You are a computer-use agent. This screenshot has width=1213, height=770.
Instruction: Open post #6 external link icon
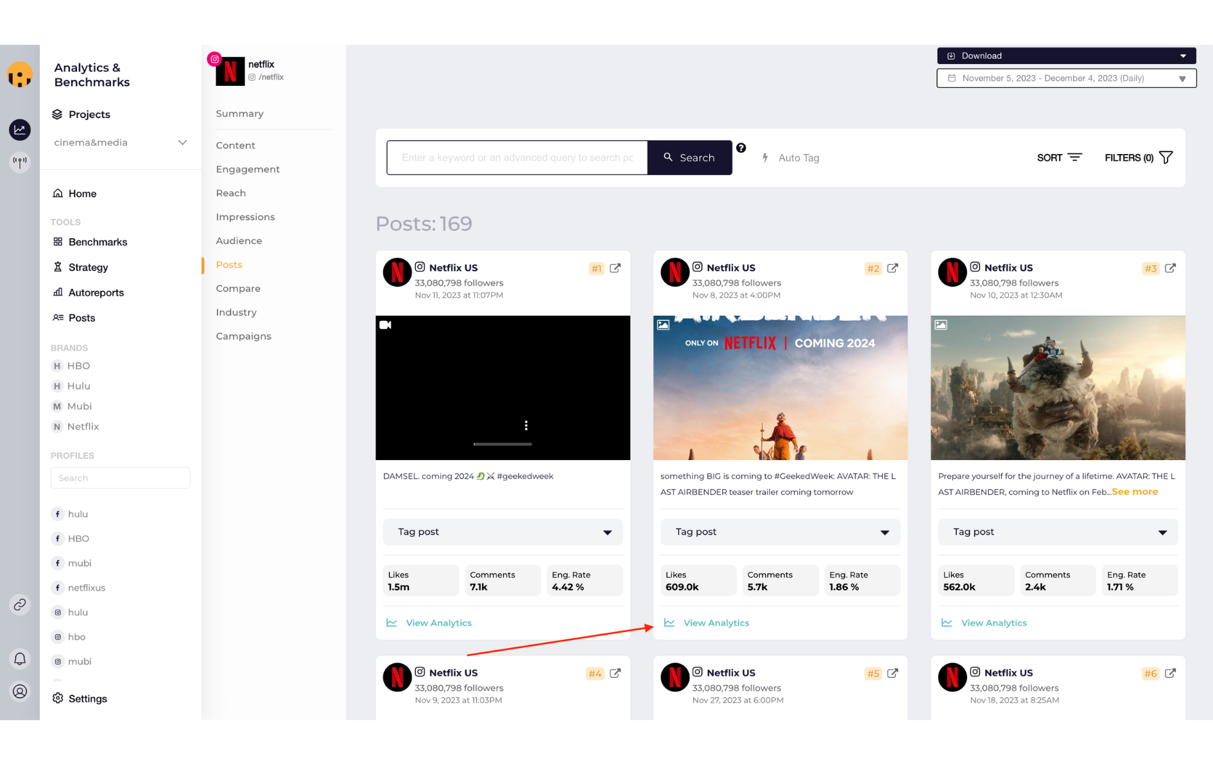[x=1171, y=673]
